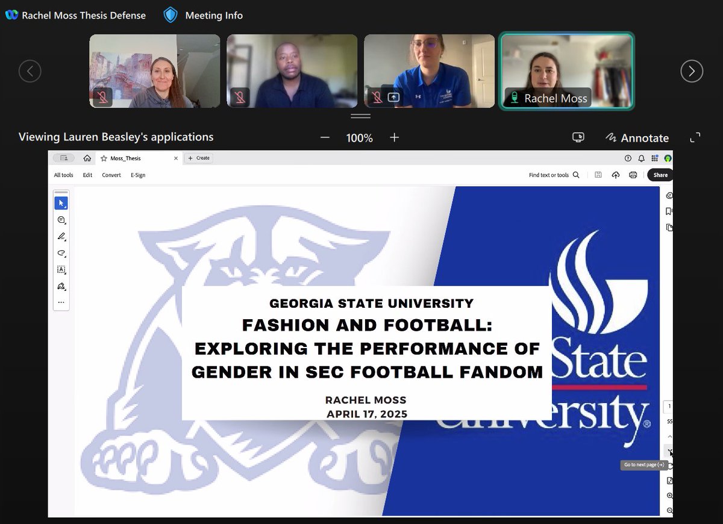The image size is (723, 524).
Task: Click the Share button
Action: click(660, 175)
